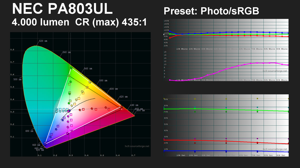Click the 480 nm wavelength label

click(x=29, y=131)
